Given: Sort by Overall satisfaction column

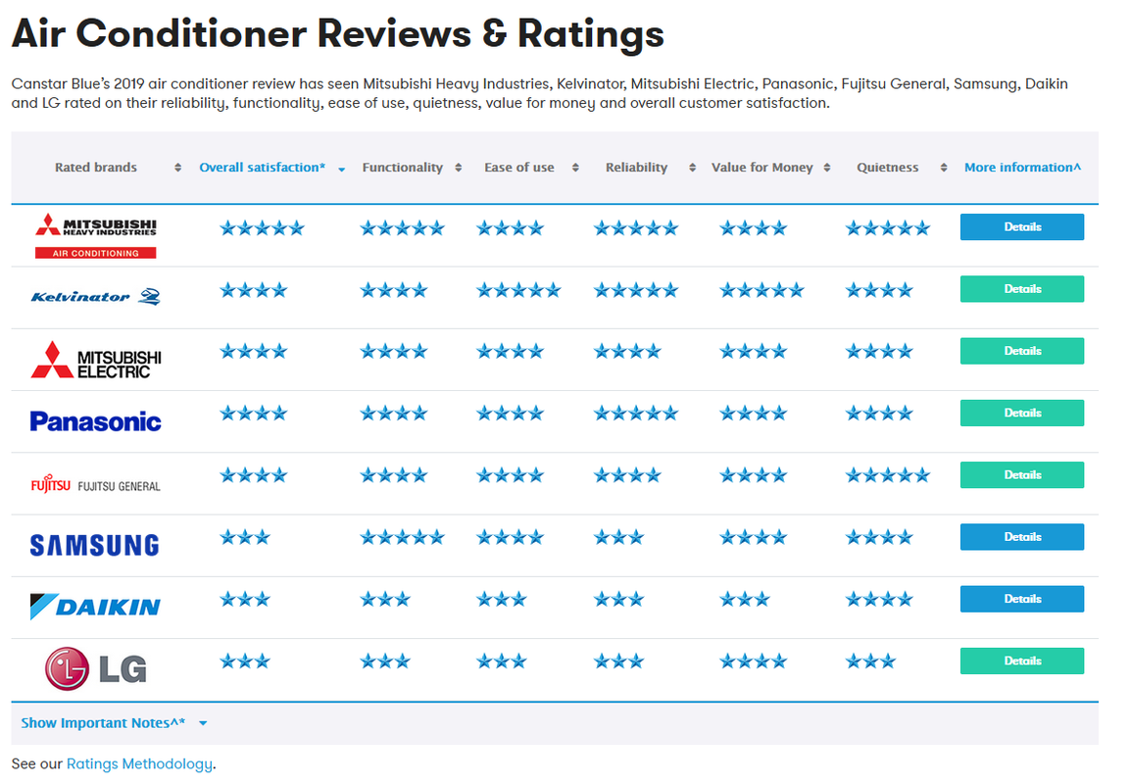Looking at the screenshot, I should [x=342, y=169].
